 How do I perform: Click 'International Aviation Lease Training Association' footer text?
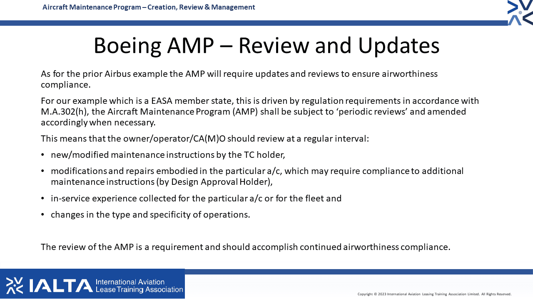point(139,286)
